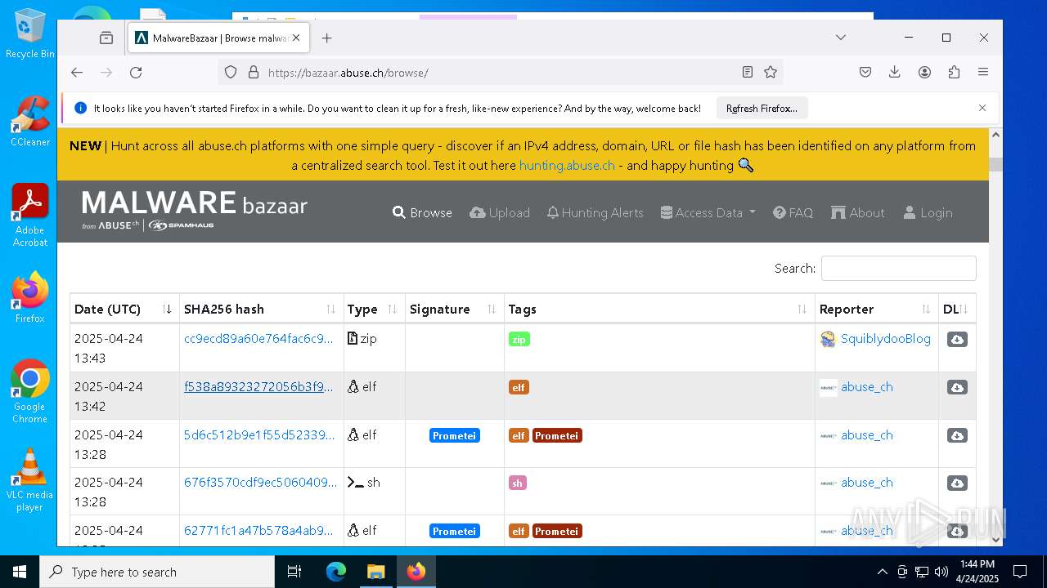Sort by SHA256 hash column
Image resolution: width=1047 pixels, height=588 pixels.
point(261,309)
